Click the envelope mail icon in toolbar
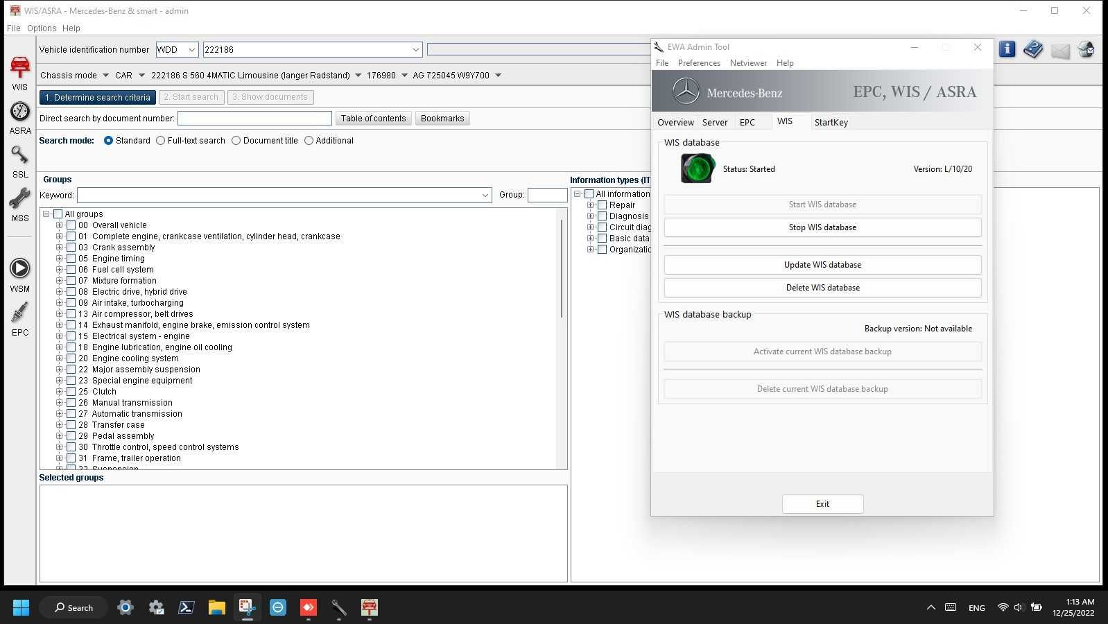 [x=1060, y=51]
